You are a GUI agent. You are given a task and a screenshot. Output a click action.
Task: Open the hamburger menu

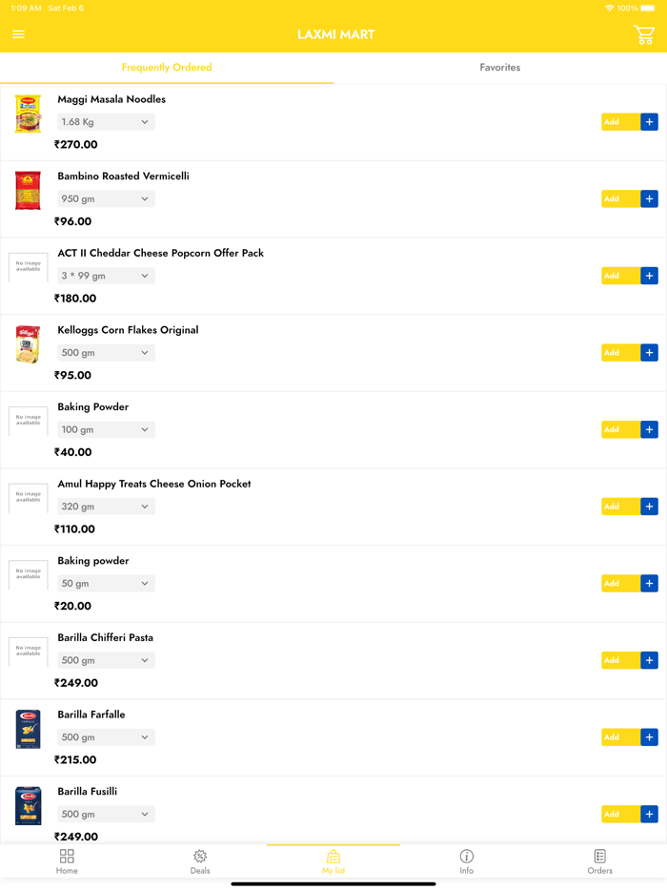pyautogui.click(x=18, y=34)
